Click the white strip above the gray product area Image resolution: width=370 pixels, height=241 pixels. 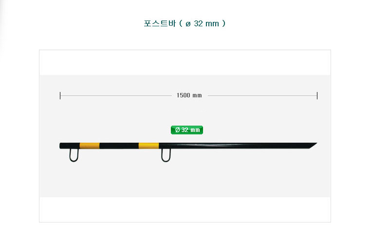click(185, 62)
